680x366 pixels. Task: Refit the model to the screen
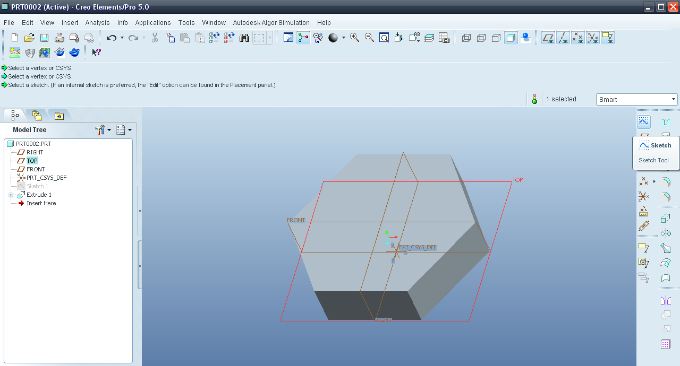coord(384,38)
